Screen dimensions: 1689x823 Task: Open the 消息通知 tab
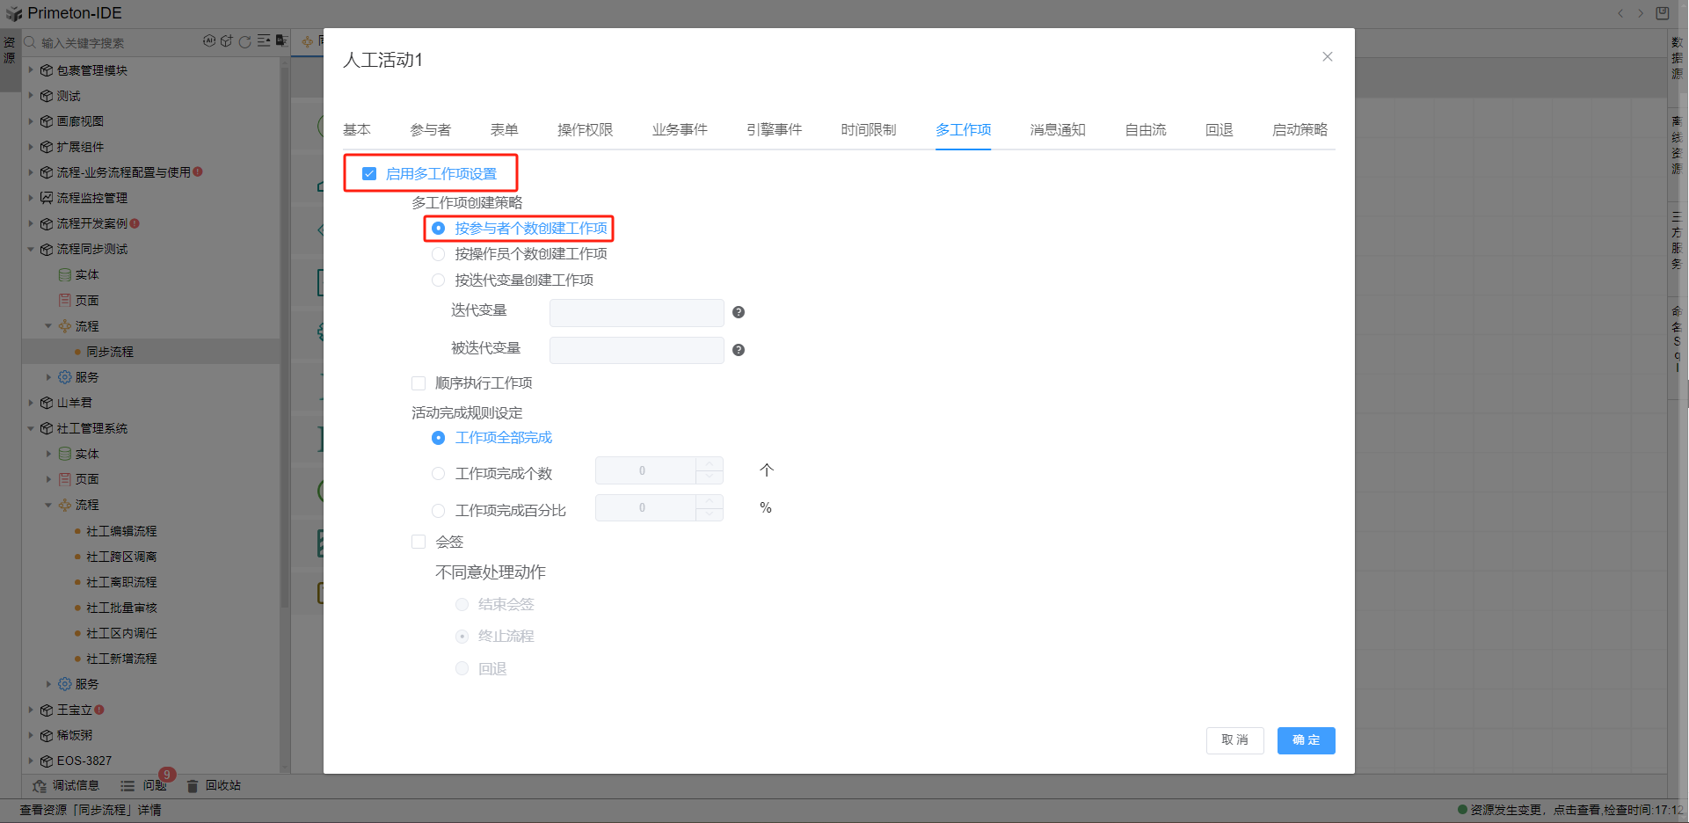1058,130
